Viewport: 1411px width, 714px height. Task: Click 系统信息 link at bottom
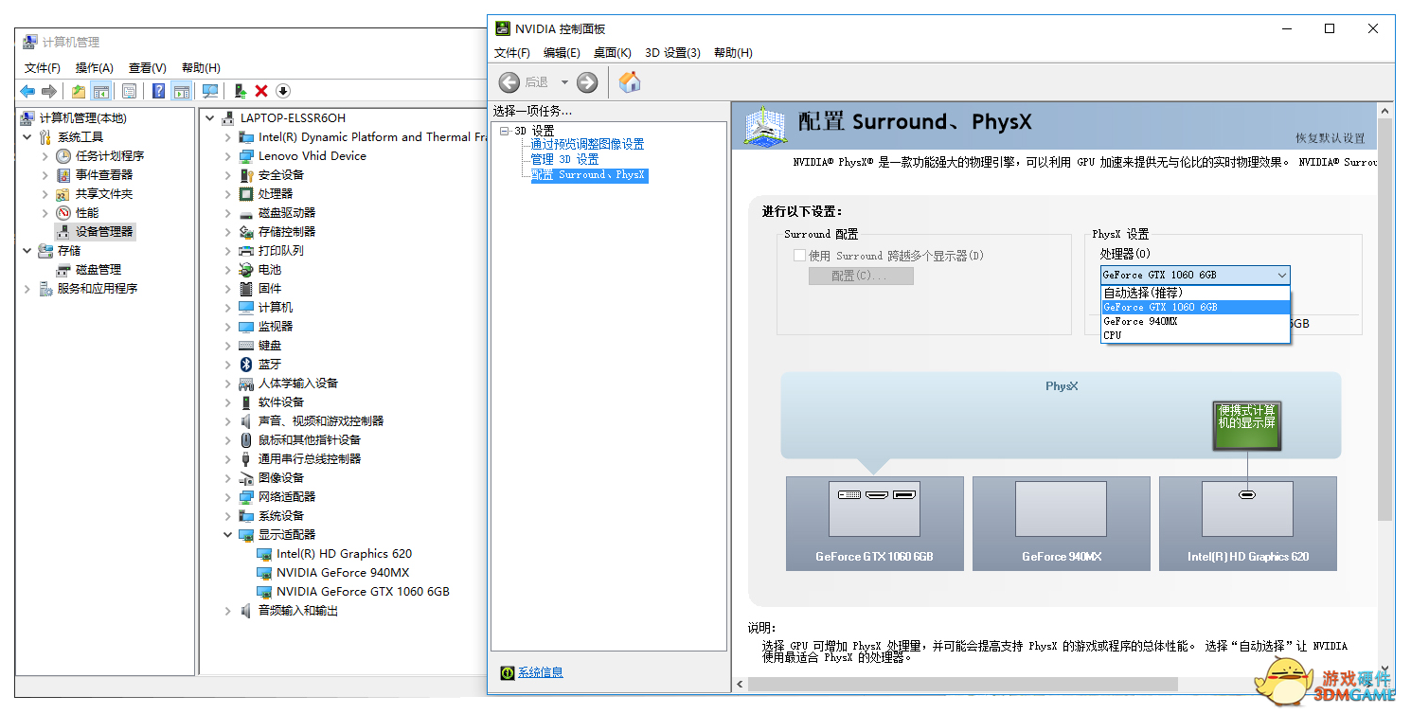pyautogui.click(x=541, y=672)
